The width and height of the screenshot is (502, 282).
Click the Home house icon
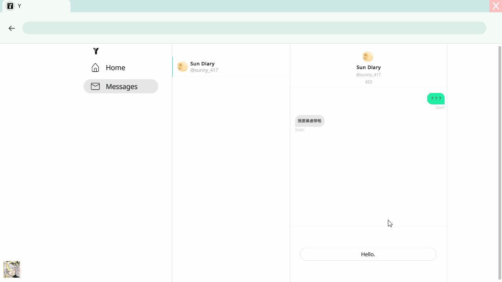coord(95,68)
